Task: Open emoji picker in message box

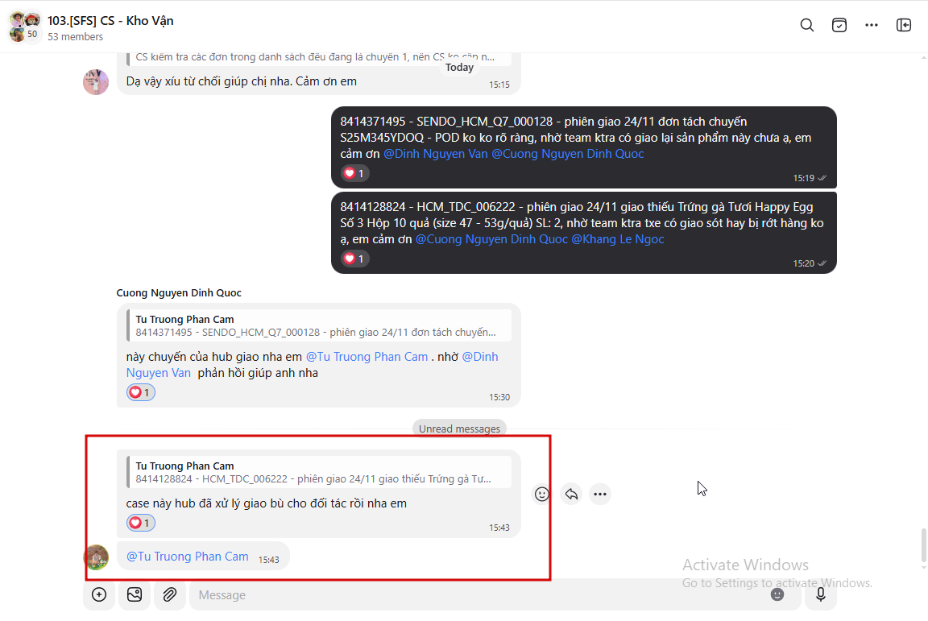Action: (x=777, y=594)
